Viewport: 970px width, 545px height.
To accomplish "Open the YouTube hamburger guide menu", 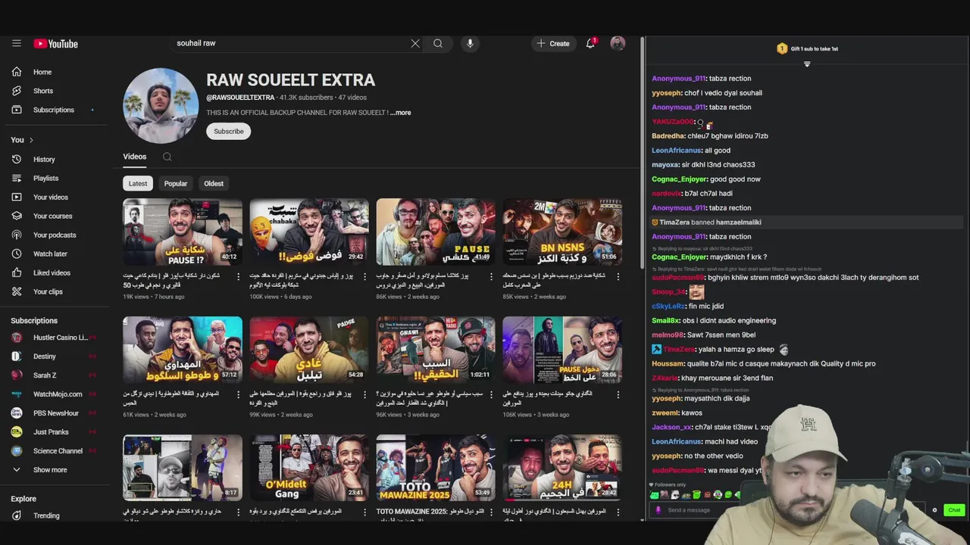I will pyautogui.click(x=16, y=43).
